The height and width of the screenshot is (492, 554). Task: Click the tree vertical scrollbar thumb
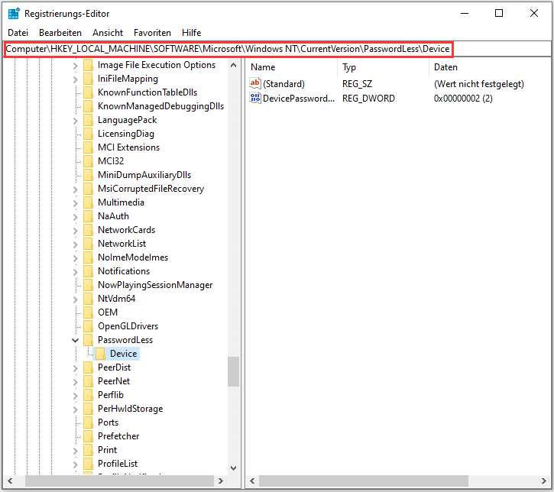pyautogui.click(x=233, y=371)
